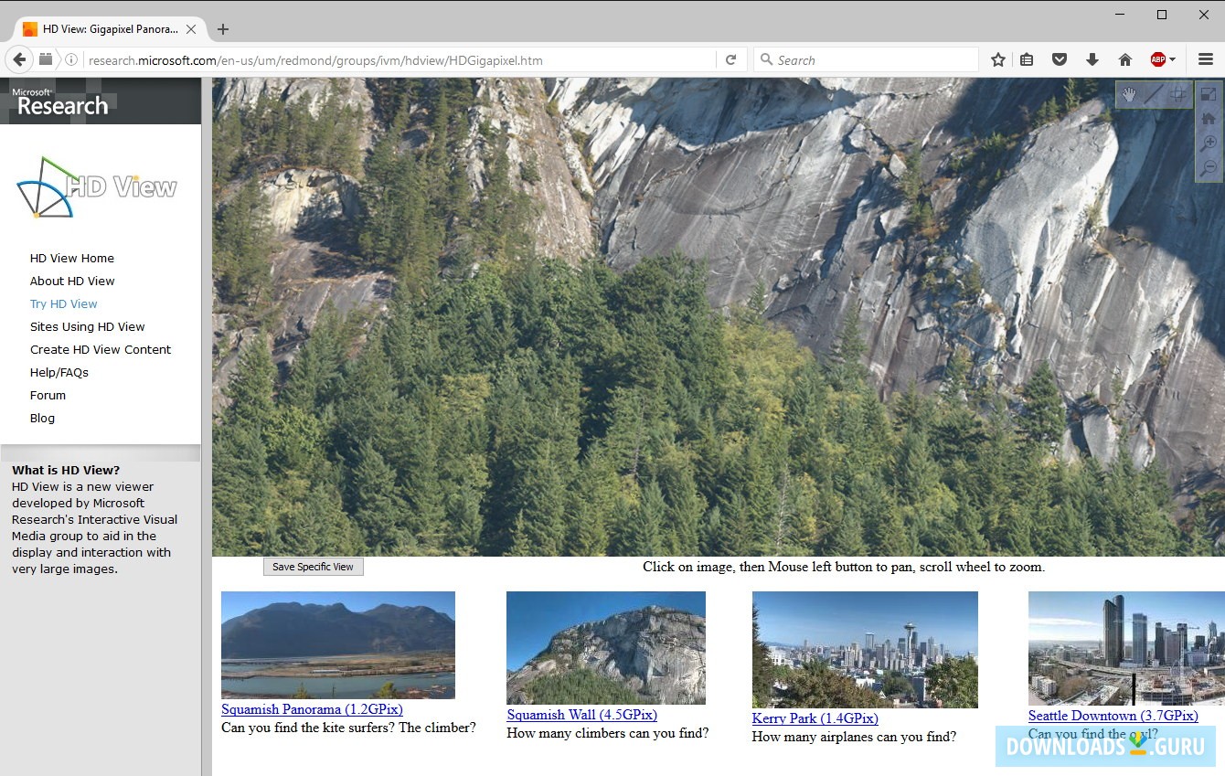Go to Try HD View

64,304
